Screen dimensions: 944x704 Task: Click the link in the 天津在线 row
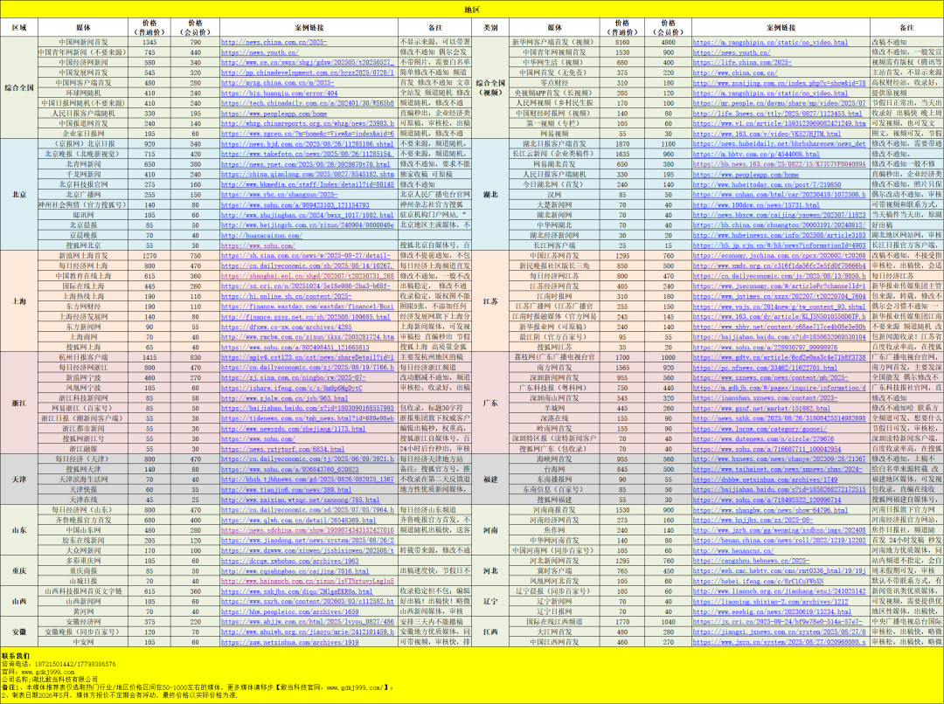click(301, 500)
